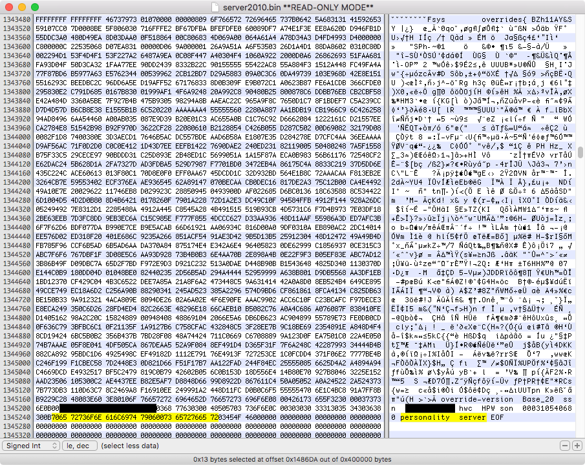
Task: Click the red close window button
Action: [9, 7]
